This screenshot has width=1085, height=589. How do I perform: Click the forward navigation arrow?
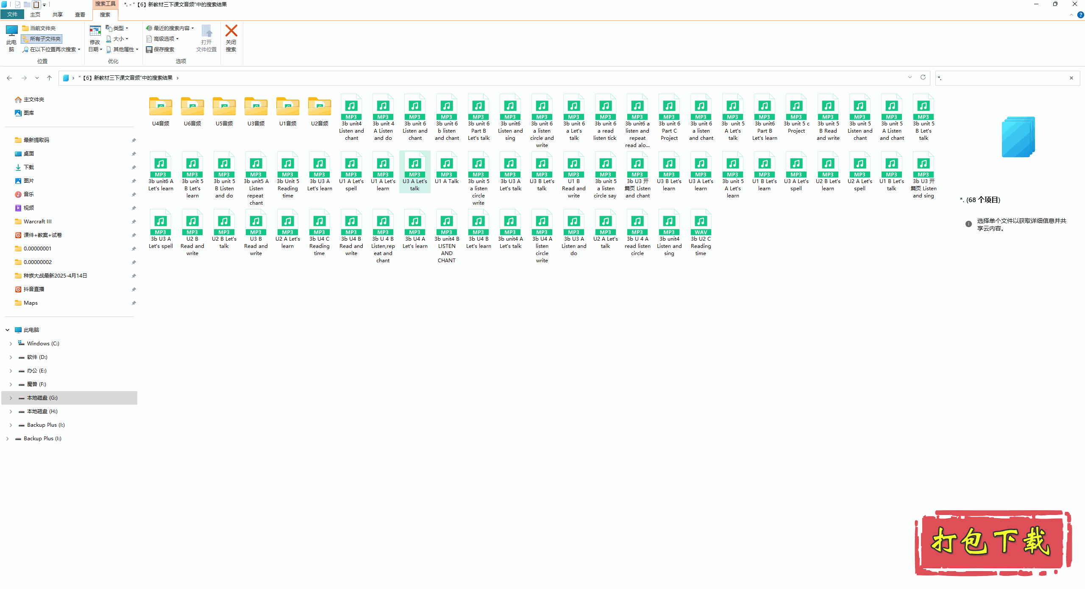pos(24,78)
